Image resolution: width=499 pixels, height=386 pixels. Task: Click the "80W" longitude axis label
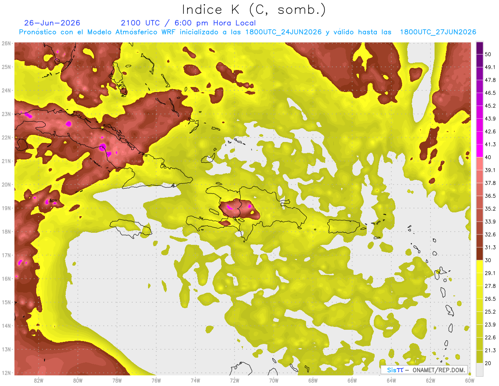pyautogui.click(x=78, y=380)
